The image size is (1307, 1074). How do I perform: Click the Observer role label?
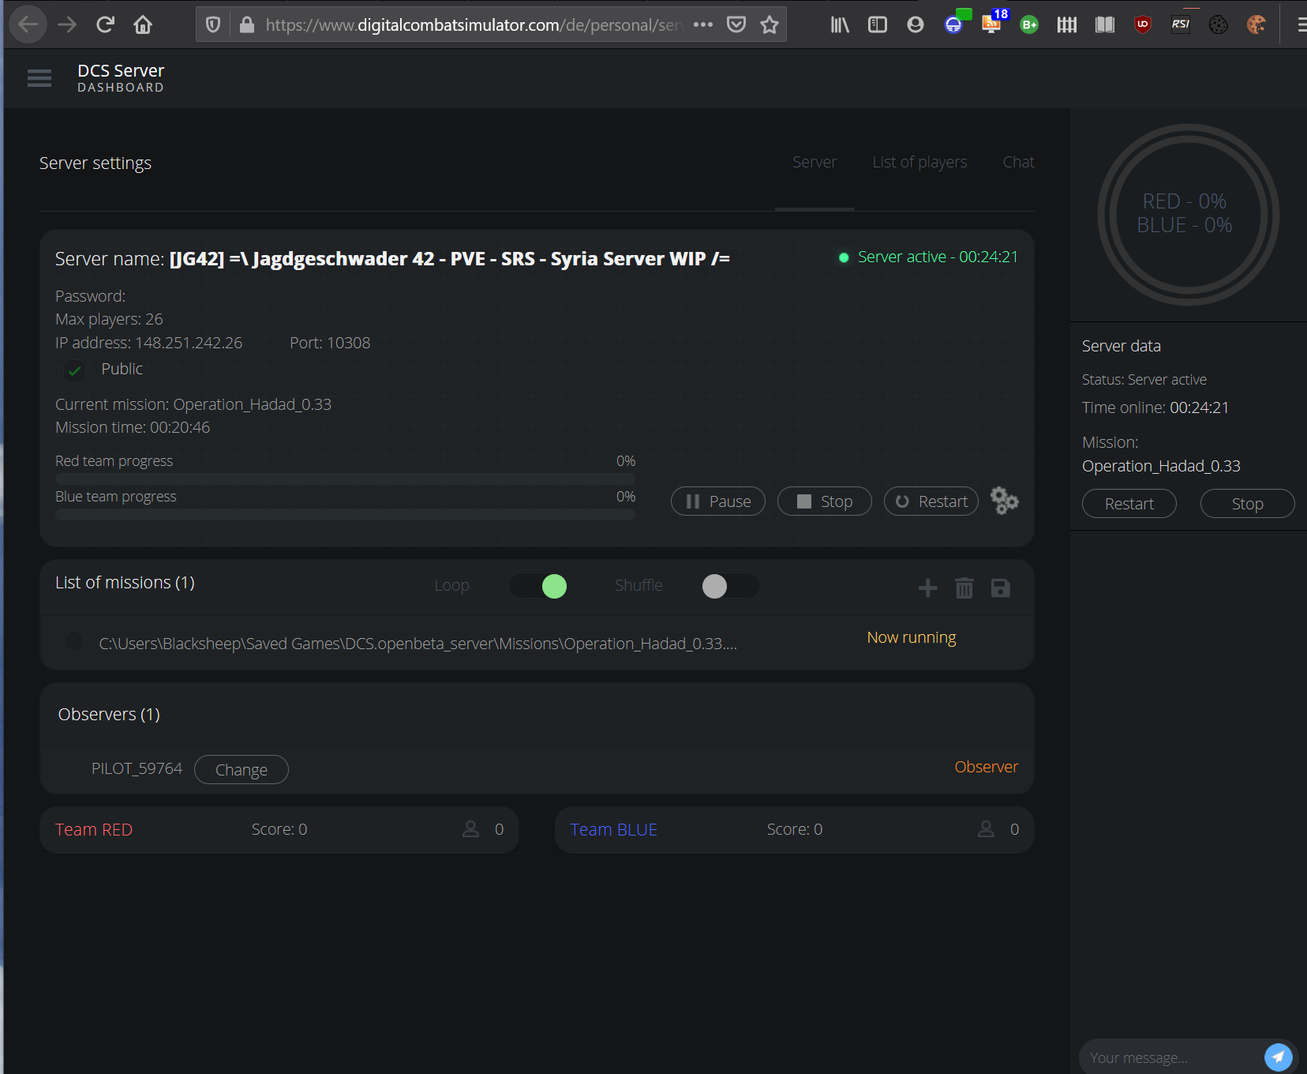(x=987, y=767)
